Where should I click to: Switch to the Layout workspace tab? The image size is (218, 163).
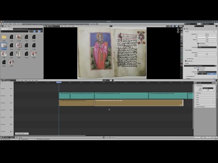tap(24, 24)
